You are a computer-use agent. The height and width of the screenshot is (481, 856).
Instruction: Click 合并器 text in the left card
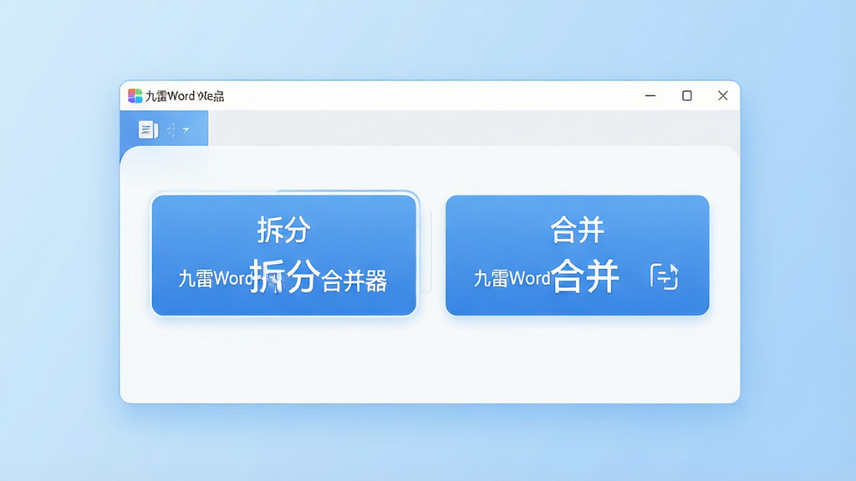(x=354, y=281)
